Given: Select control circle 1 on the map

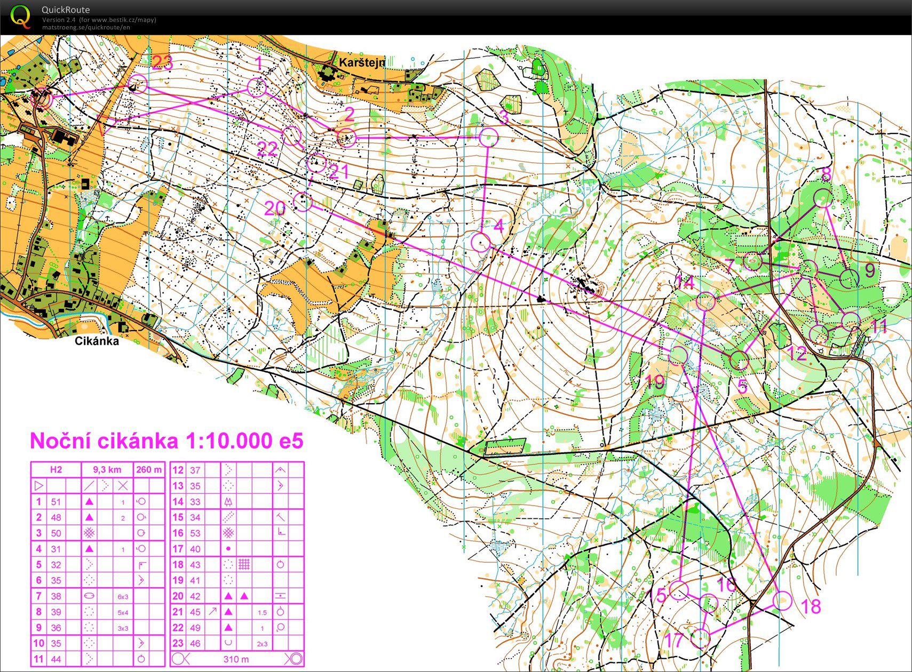Looking at the screenshot, I should 257,87.
